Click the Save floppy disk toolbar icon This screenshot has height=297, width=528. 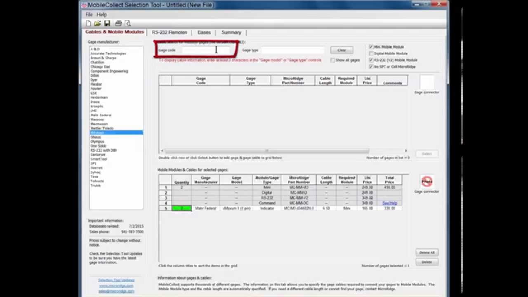(107, 24)
